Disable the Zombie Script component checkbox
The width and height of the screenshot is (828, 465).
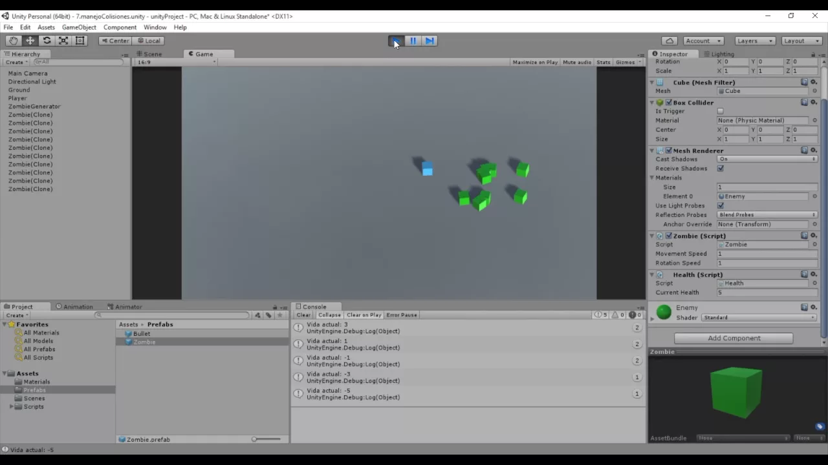[x=669, y=236]
